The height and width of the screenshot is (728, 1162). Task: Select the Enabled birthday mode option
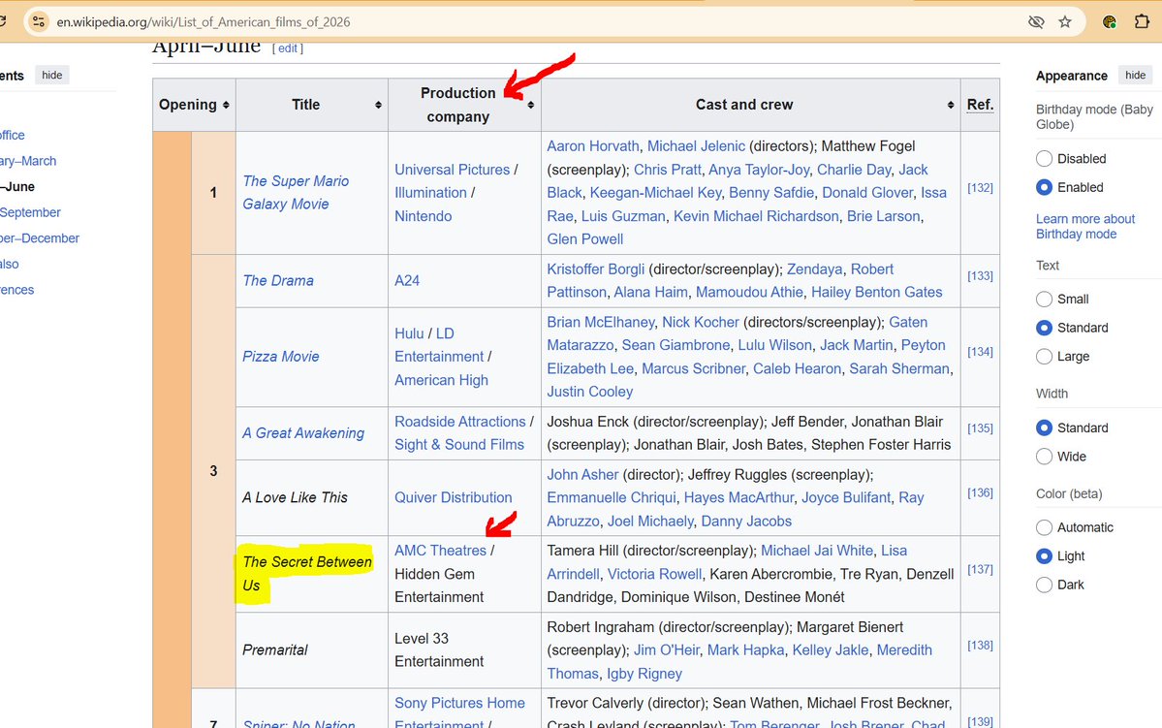(x=1044, y=187)
